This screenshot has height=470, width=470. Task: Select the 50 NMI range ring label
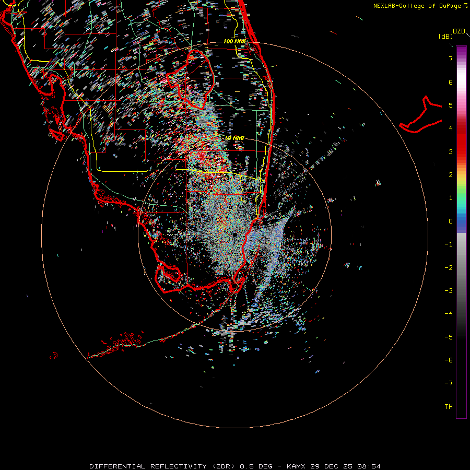click(x=234, y=138)
